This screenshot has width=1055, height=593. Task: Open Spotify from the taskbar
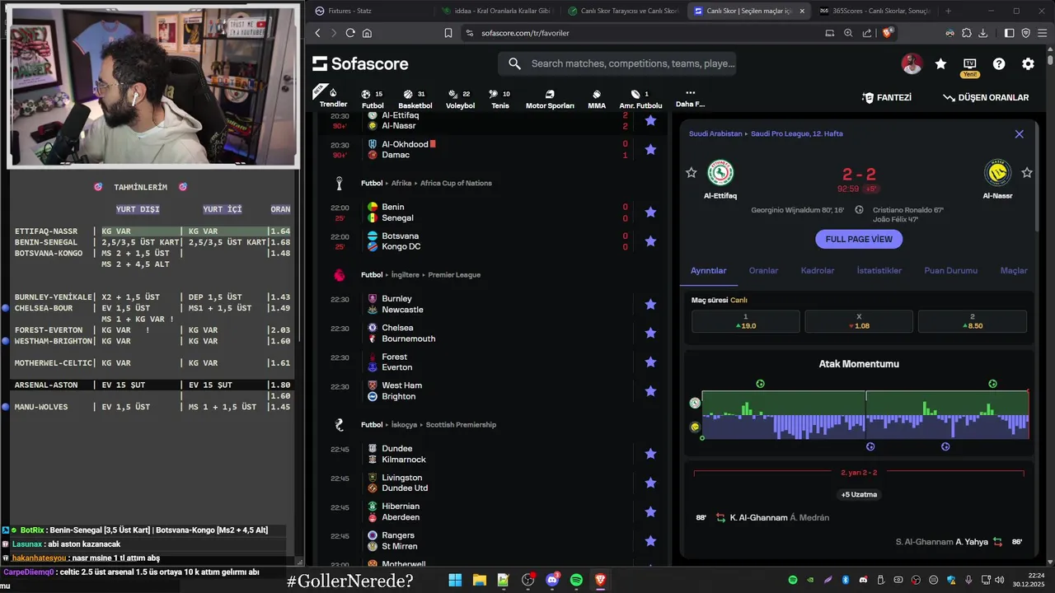click(576, 580)
